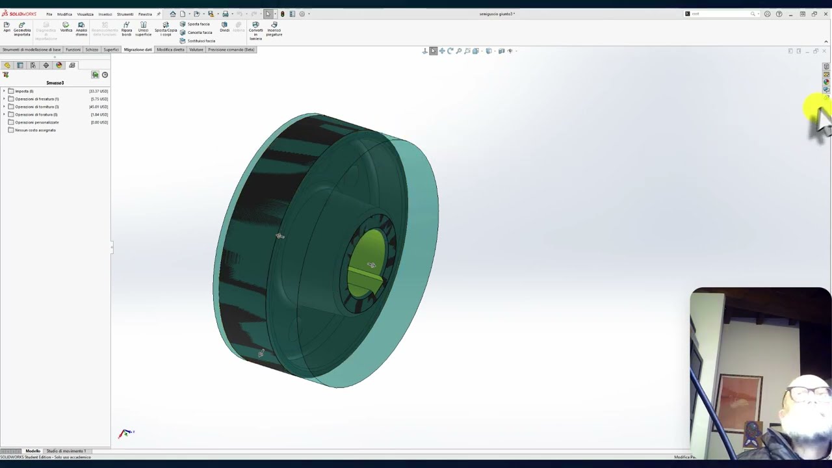This screenshot has height=468, width=832.
Task: Switch to the Superfici tab
Action: pyautogui.click(x=111, y=49)
